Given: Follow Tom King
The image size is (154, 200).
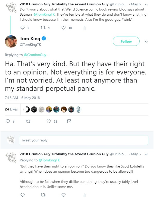Looking at the screenshot, I should pos(126,41).
